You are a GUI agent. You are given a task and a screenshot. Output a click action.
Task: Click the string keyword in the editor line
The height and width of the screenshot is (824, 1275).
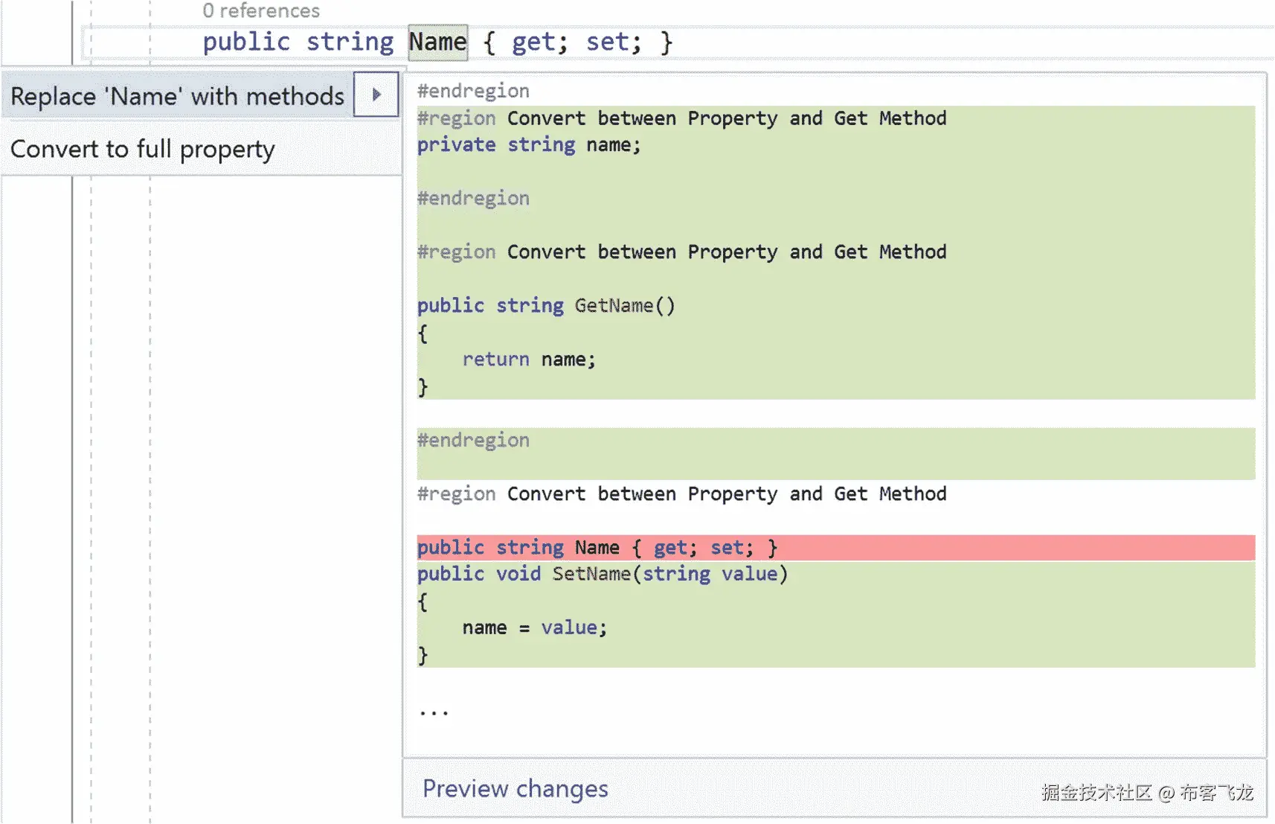350,42
